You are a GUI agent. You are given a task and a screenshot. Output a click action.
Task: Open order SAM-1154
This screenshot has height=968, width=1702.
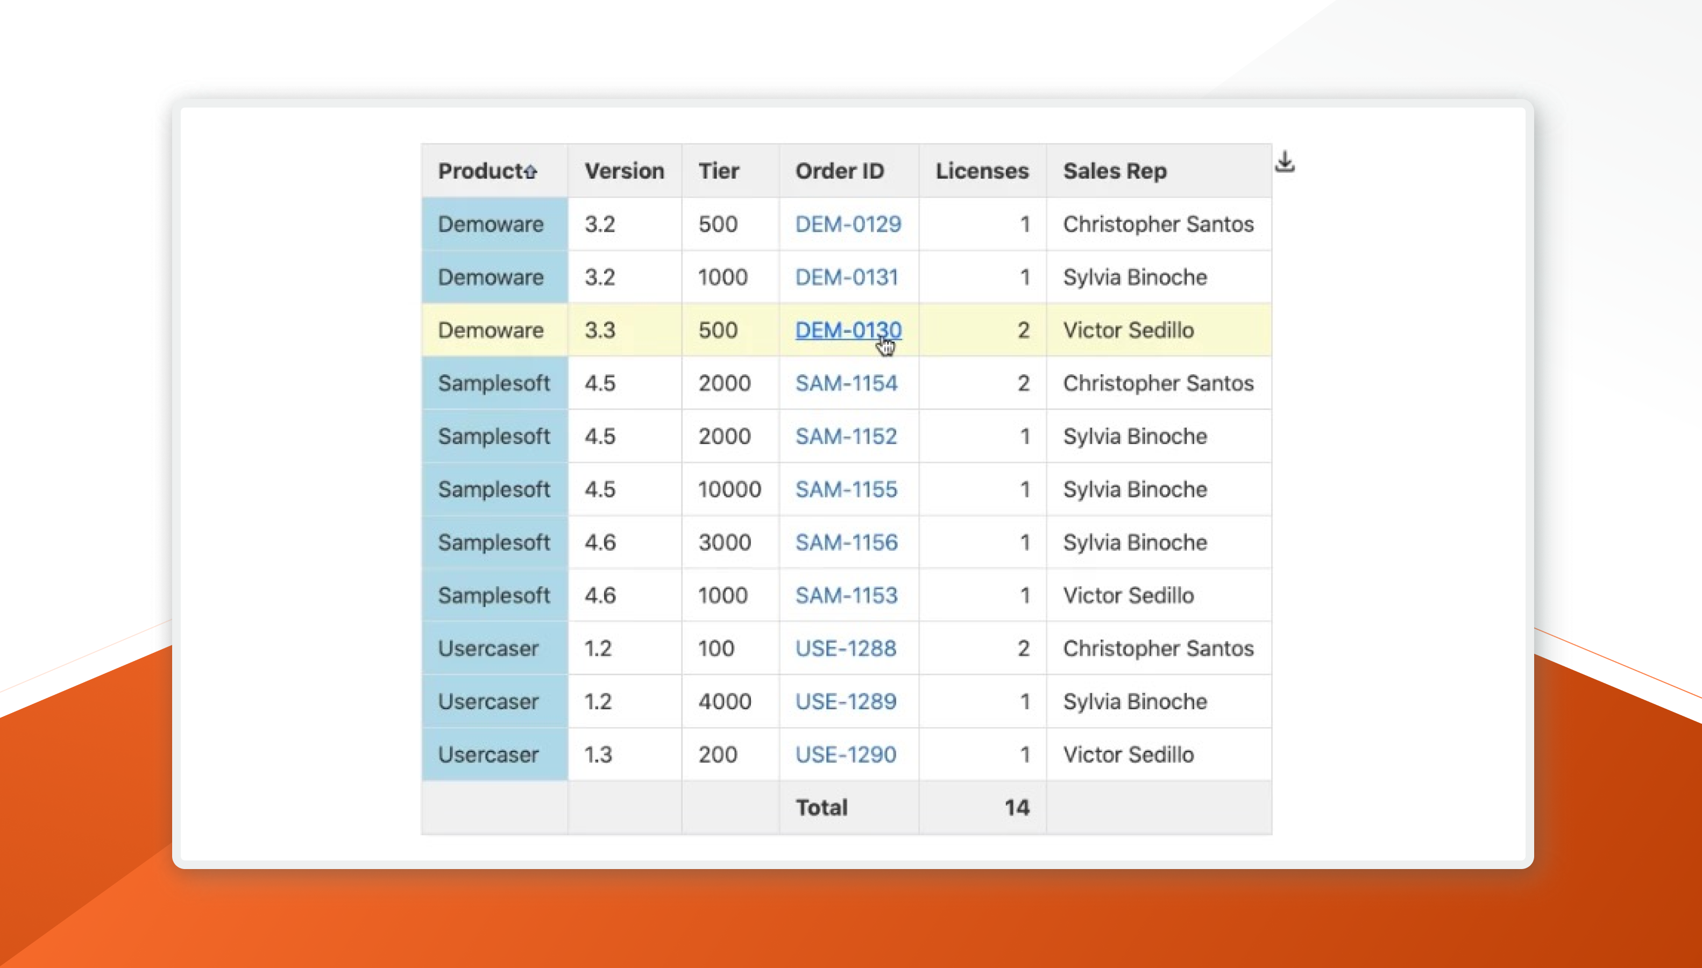(x=846, y=383)
